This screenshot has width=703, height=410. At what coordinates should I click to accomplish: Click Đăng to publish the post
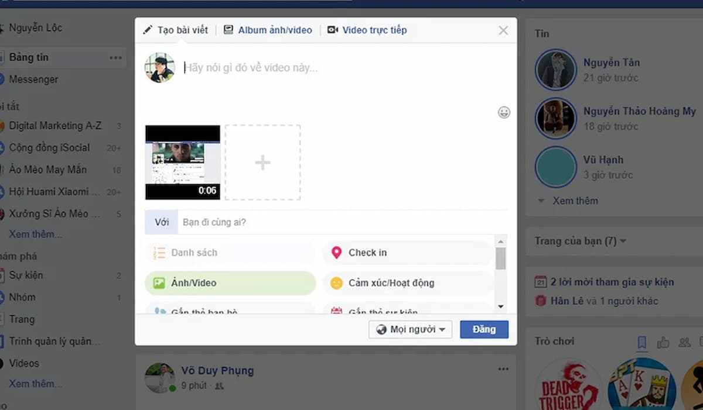(x=484, y=329)
